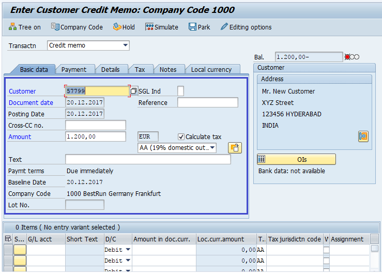Click the Bal. field showing 1.200,00-

(x=309, y=57)
